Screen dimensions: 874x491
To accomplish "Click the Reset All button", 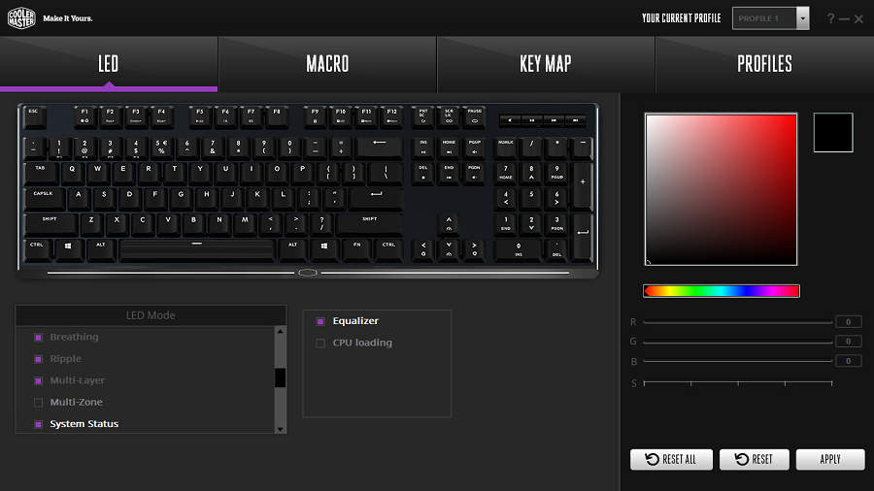I will click(671, 459).
